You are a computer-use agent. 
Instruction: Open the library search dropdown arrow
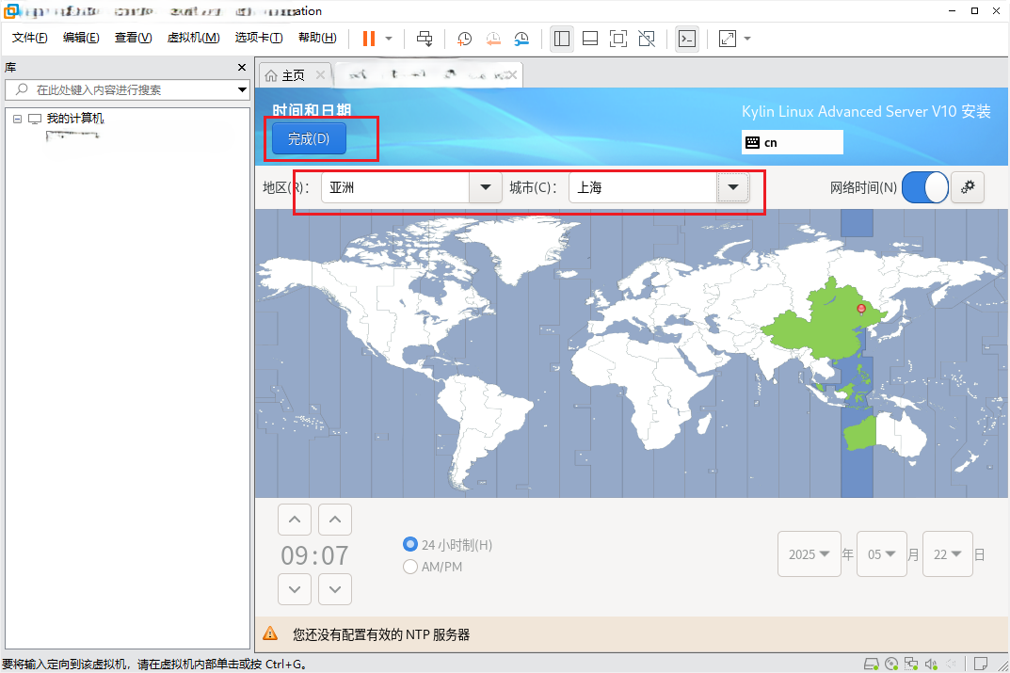242,89
